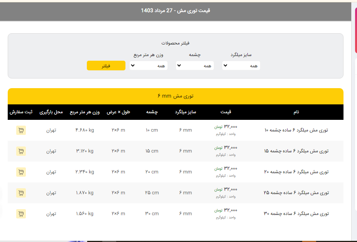Click the page title قیمت توری مش
357x242 pixels.
(176, 10)
